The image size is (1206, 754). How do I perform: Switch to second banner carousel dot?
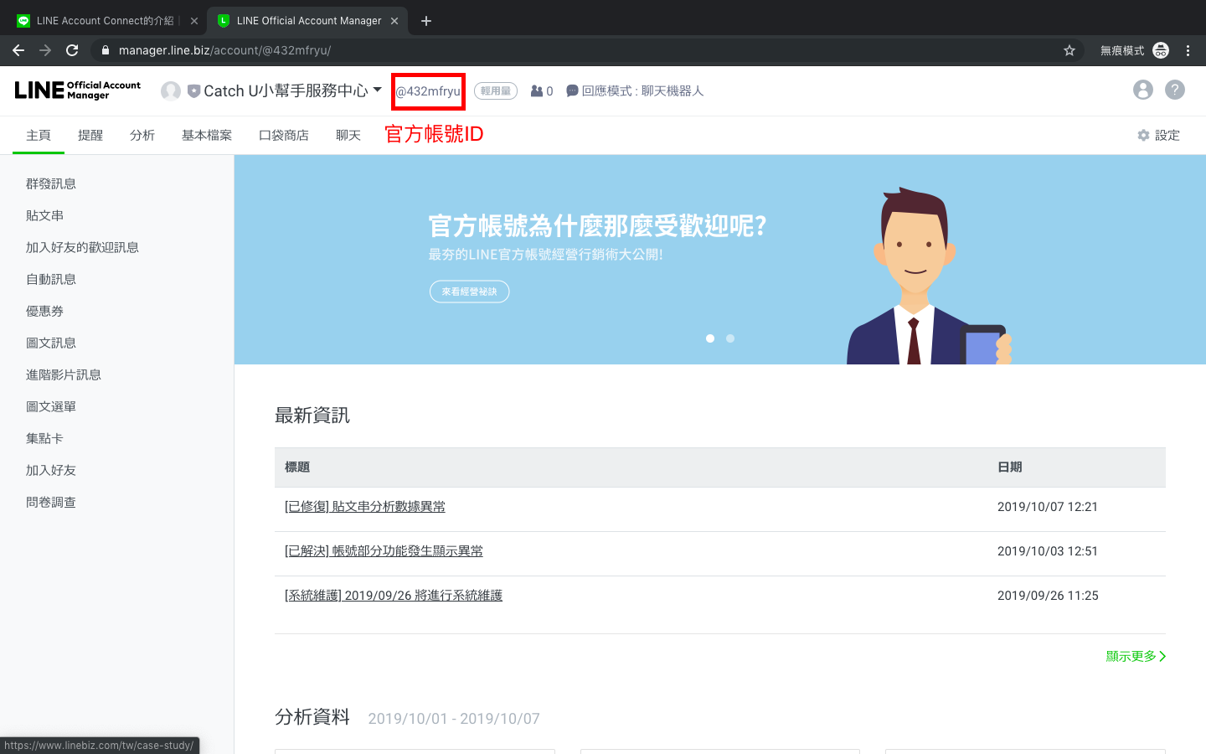[730, 338]
